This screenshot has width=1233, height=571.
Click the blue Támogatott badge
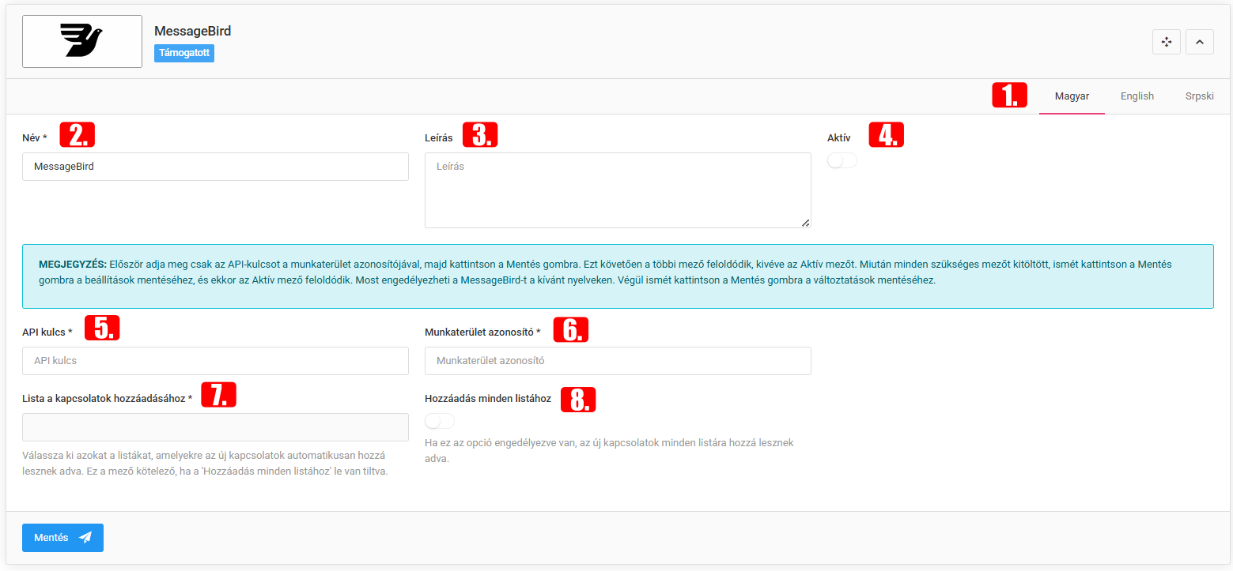[183, 53]
